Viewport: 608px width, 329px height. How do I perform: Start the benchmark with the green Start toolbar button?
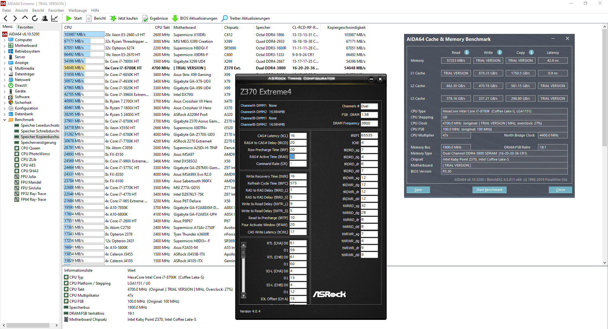(74, 18)
